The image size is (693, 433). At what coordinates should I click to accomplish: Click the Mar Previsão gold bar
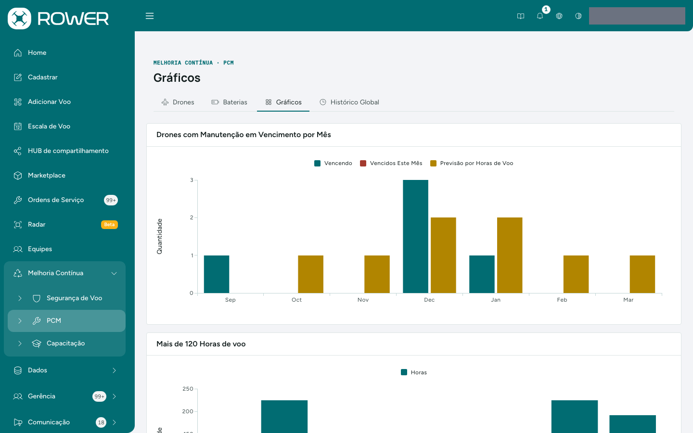tap(642, 274)
